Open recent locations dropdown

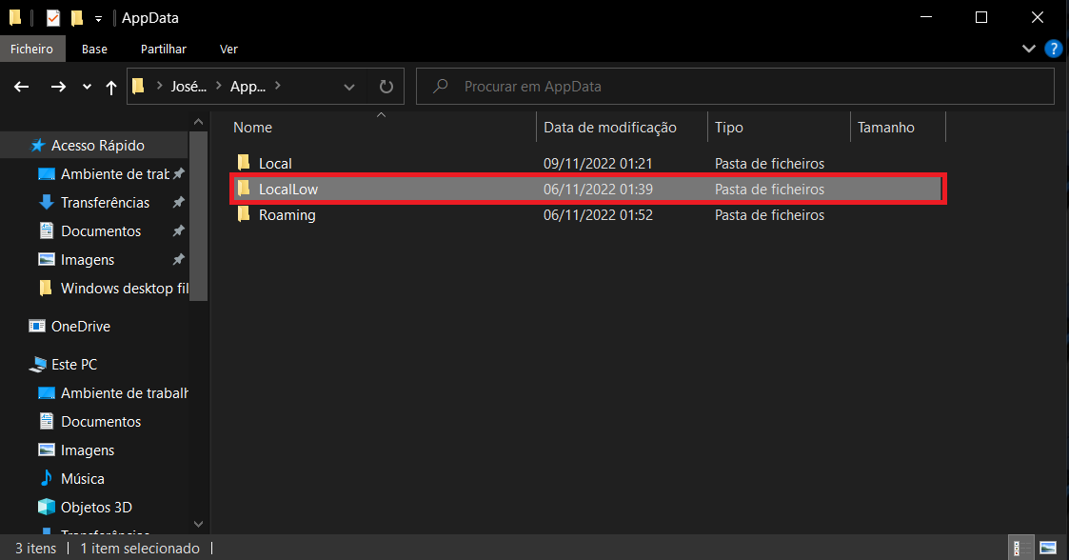[87, 87]
